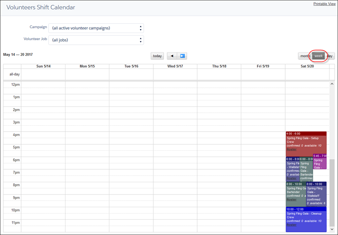This screenshot has height=235, width=338.
Task: Click the today button
Action: [157, 56]
